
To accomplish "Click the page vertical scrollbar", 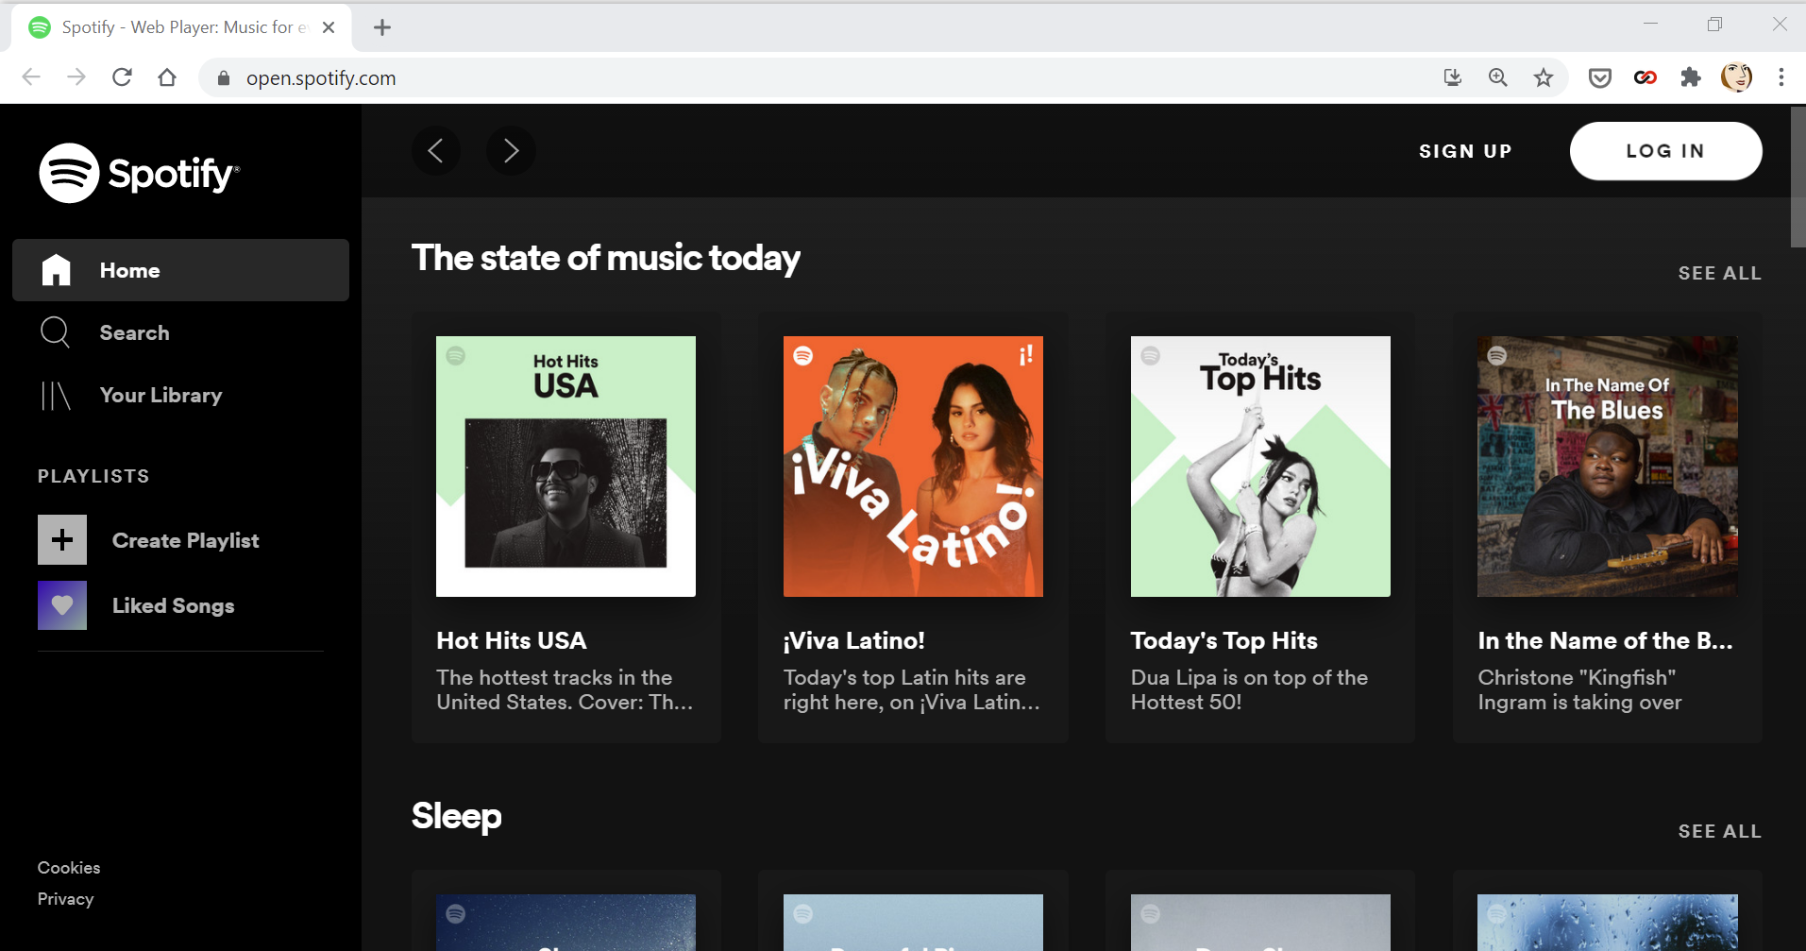I will coord(1798,178).
